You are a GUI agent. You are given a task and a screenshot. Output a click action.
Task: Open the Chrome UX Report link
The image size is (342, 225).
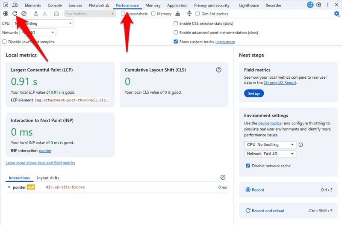(280, 83)
